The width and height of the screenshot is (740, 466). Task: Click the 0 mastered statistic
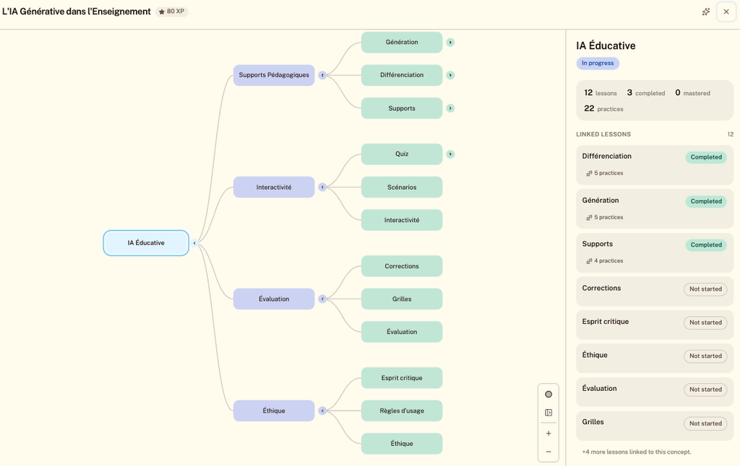(692, 93)
